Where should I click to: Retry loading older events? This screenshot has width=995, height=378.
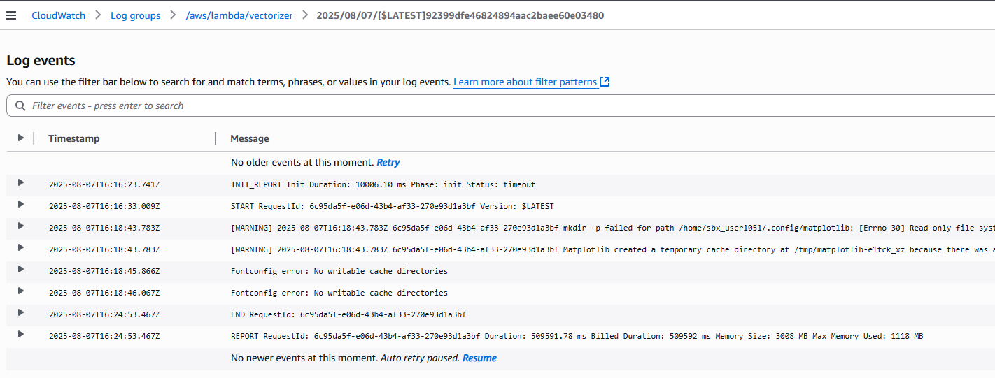point(388,162)
